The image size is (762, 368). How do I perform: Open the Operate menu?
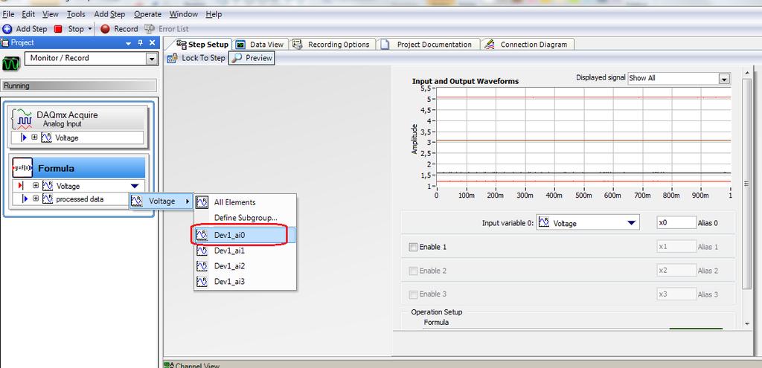coord(147,15)
